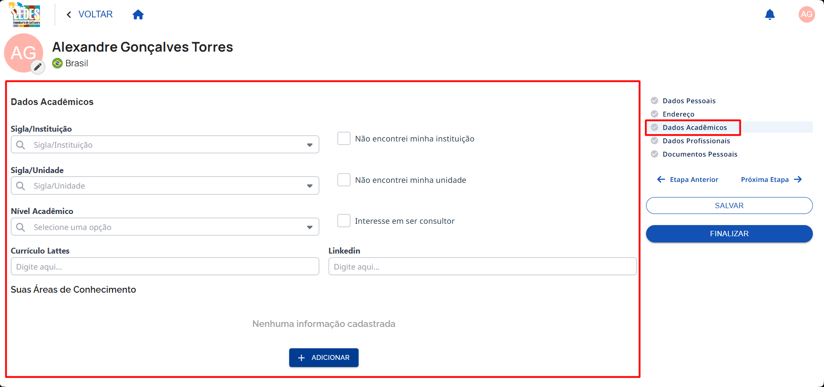
Task: Click the home icon
Action: click(x=138, y=15)
